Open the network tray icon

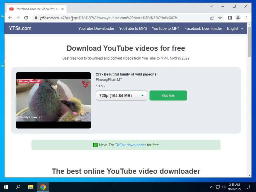[218, 187]
